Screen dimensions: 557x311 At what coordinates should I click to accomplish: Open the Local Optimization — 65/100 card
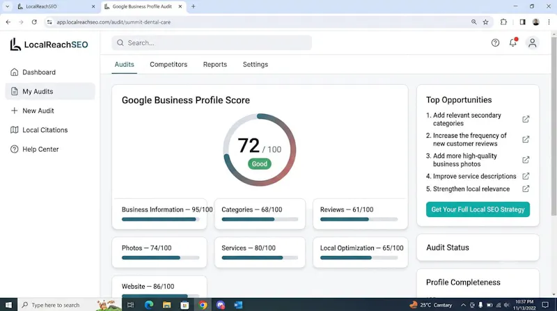360,253
